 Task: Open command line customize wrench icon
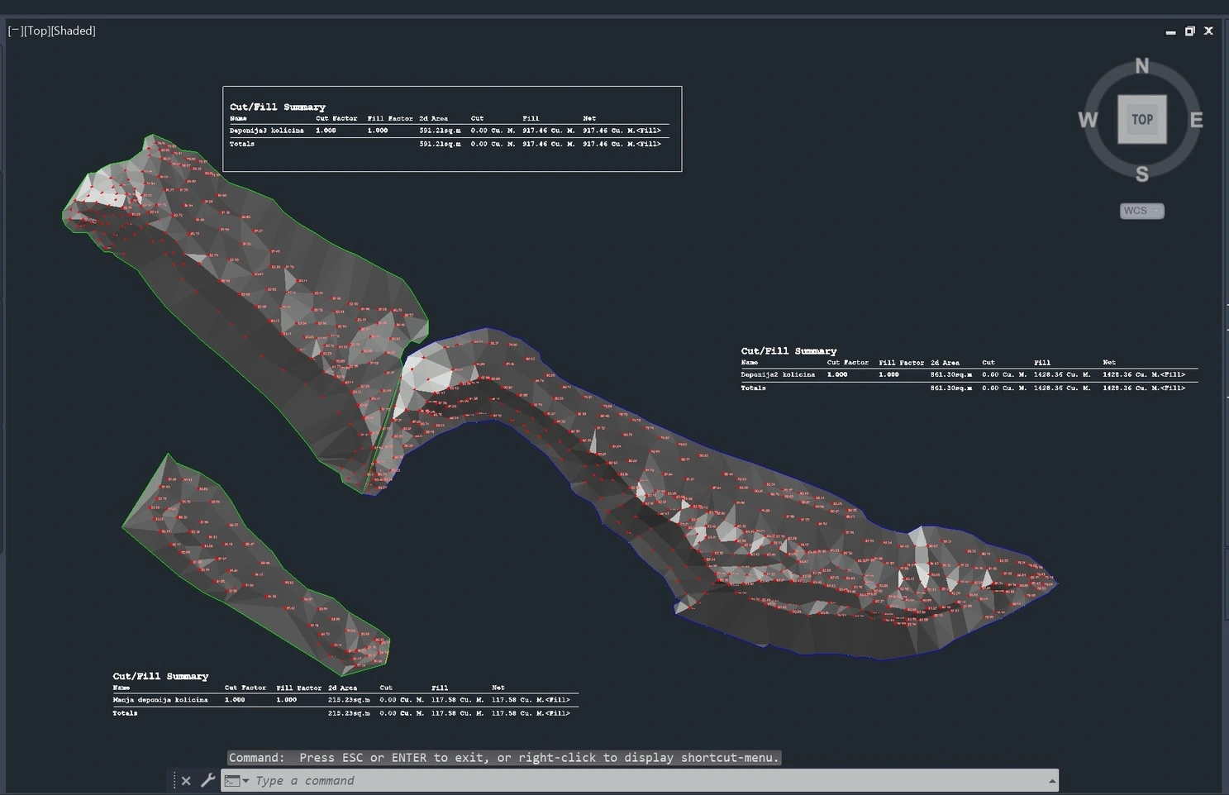tap(207, 780)
